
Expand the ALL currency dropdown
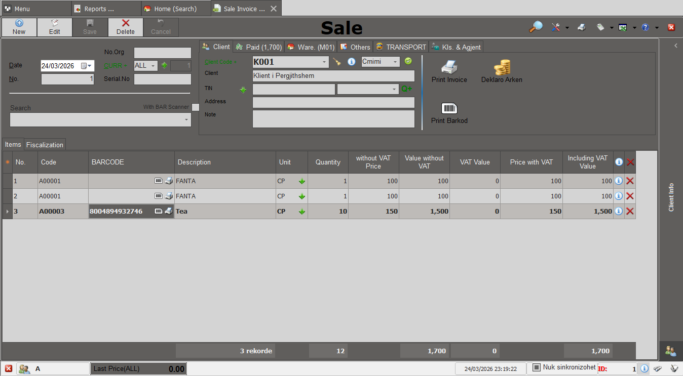coord(154,66)
